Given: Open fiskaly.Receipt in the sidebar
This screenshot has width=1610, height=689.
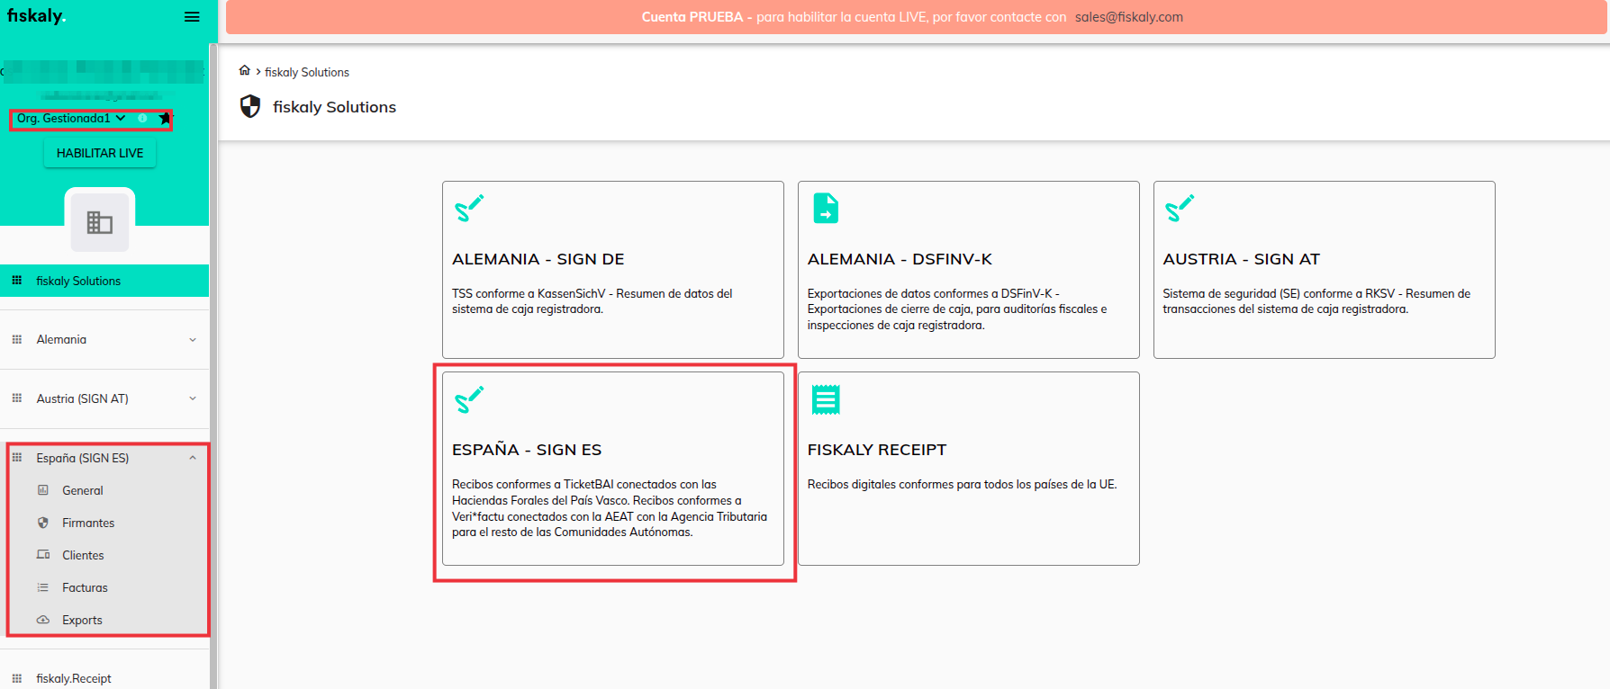Looking at the screenshot, I should pyautogui.click(x=104, y=678).
